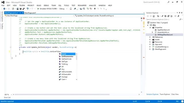Click the device icon after the Debug dropdown
Image resolution: width=184 pixels, height=103 pixels.
click(71, 9)
